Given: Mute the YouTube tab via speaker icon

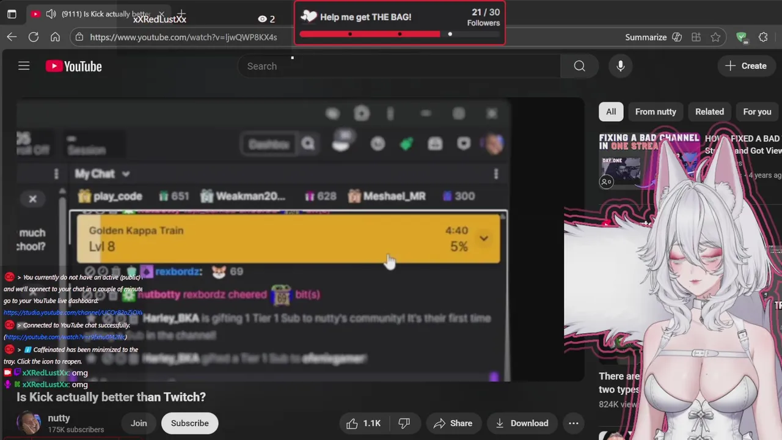Looking at the screenshot, I should coord(51,14).
